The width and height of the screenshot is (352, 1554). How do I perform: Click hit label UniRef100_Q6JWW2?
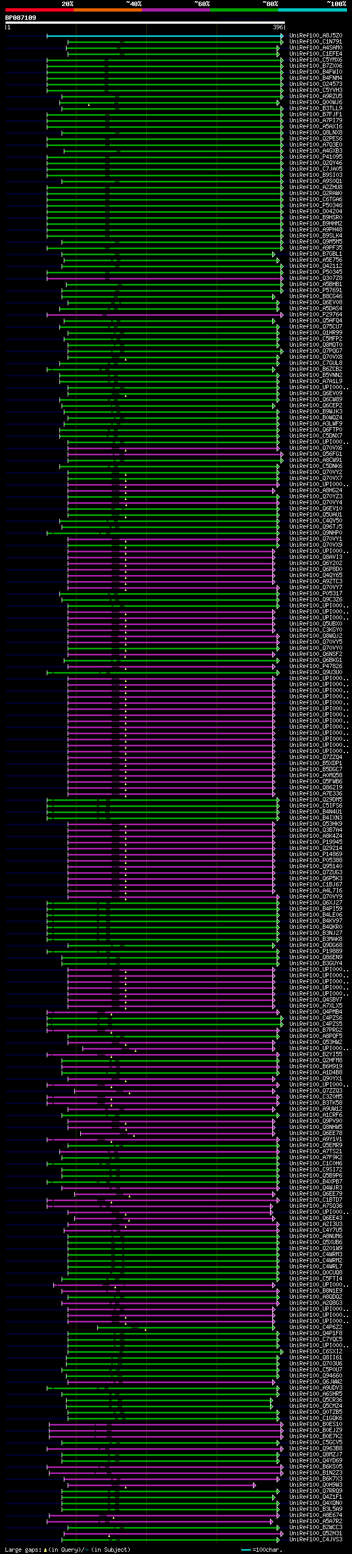tap(316, 1381)
